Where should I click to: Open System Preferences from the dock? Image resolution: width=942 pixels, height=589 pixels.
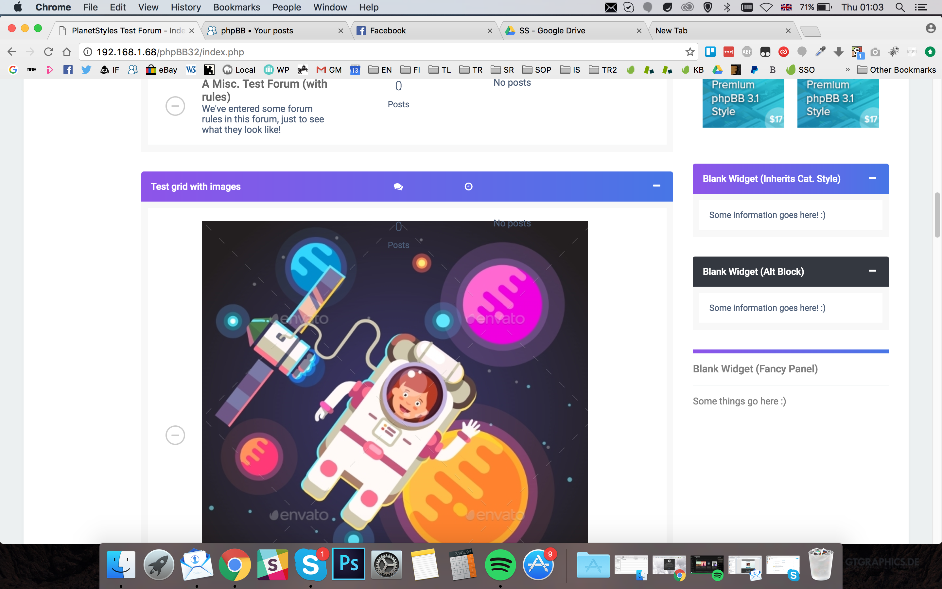click(386, 564)
